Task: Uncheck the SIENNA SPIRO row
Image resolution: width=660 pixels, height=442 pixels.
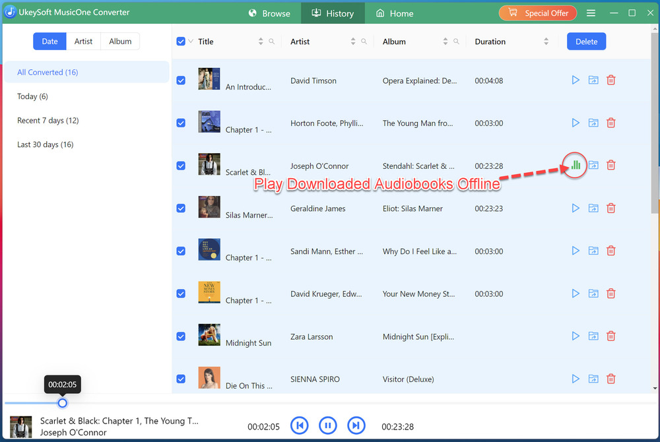Action: coord(181,379)
